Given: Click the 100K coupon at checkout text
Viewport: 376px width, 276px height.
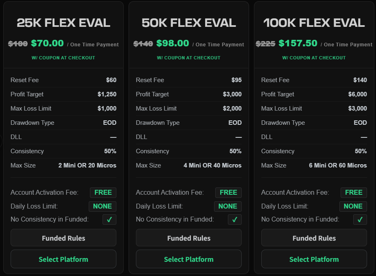Looking at the screenshot, I should (x=314, y=58).
